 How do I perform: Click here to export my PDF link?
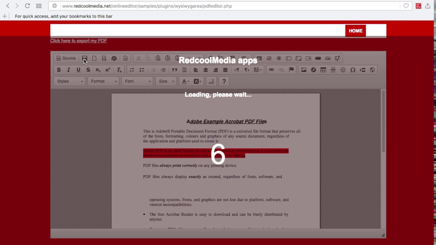(x=79, y=40)
